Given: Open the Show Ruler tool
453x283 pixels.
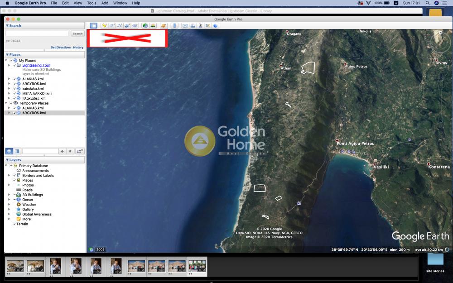Looking at the screenshot, I should pyautogui.click(x=174, y=26).
